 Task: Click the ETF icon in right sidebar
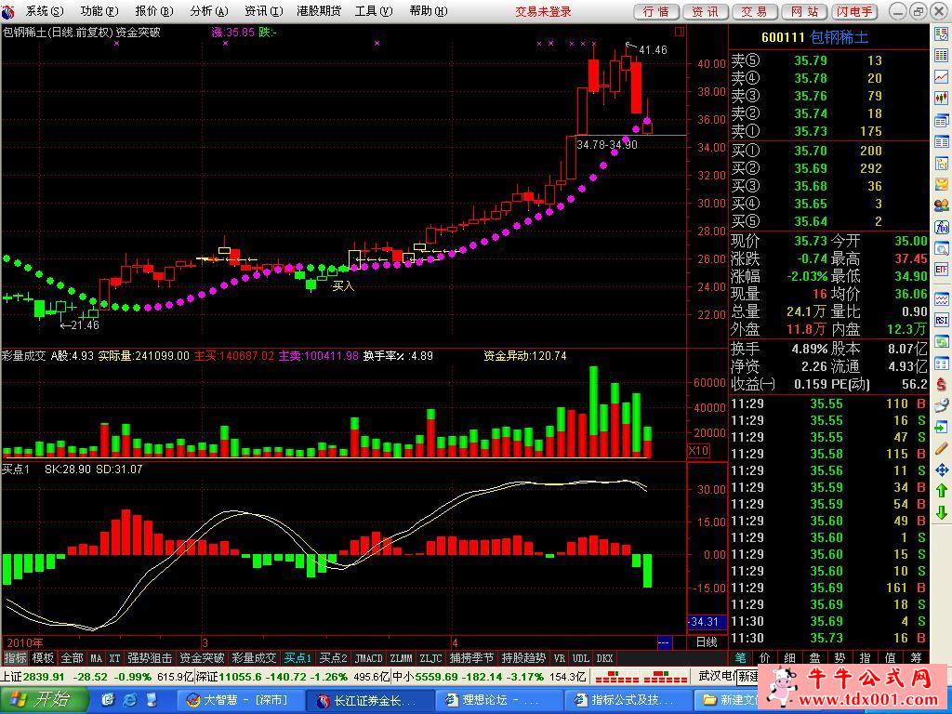pos(941,269)
